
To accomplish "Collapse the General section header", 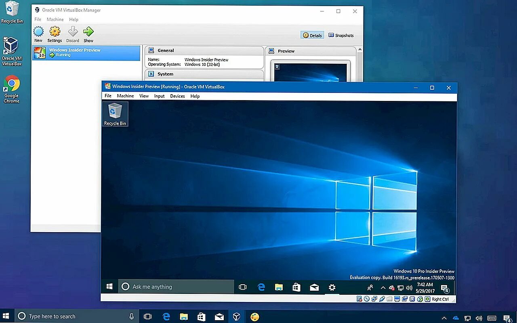I will pos(204,50).
